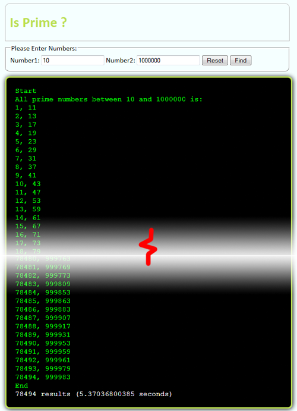Screen dimensions: 297x411
Task: Click the 'End' line in output
Action: [21, 385]
